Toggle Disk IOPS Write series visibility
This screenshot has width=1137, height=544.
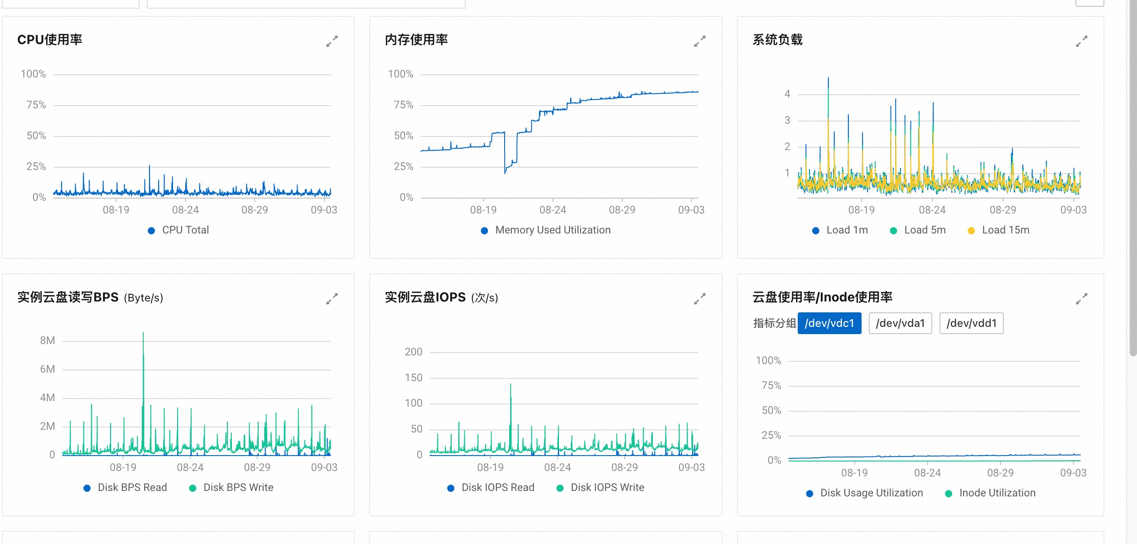click(x=600, y=488)
